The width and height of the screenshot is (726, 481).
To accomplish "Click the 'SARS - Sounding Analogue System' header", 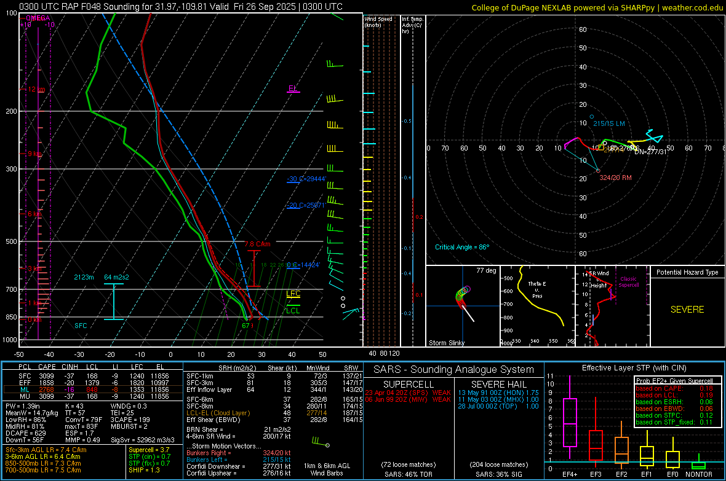I will 454,369.
